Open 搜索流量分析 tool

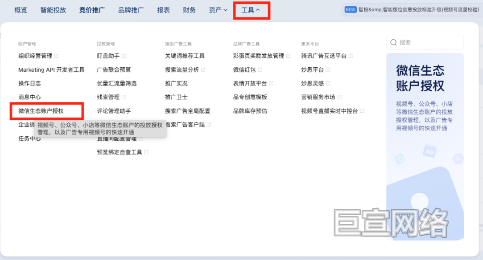[x=182, y=70]
